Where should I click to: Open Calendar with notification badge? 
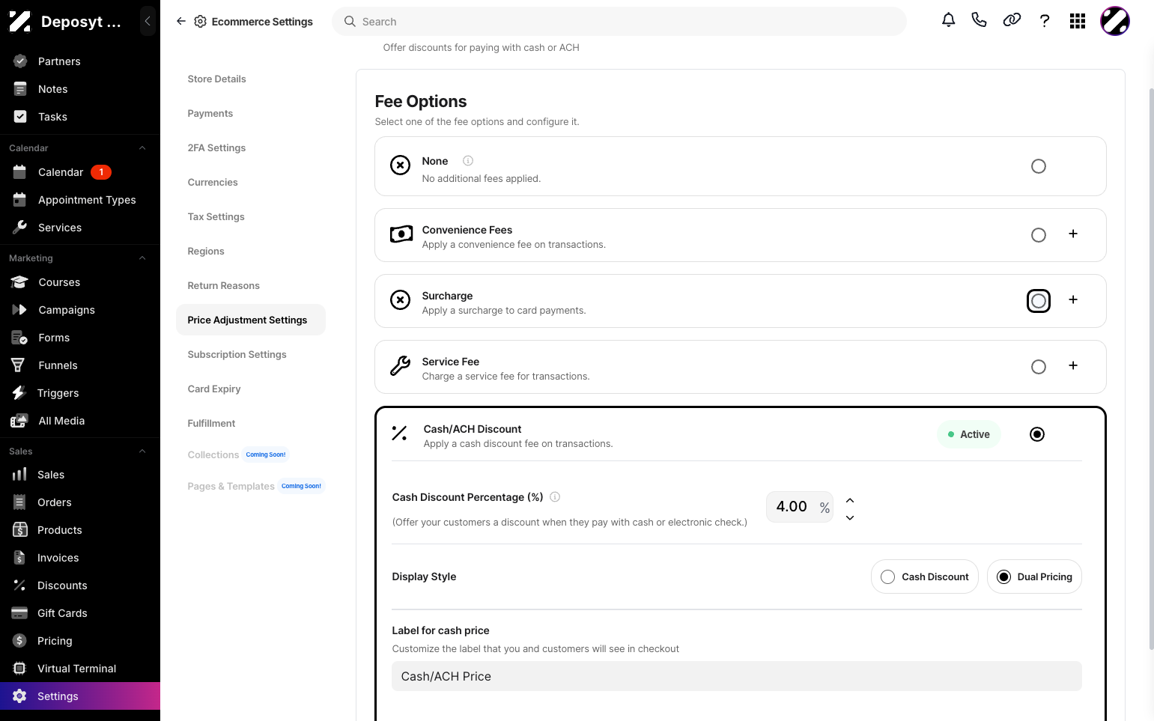point(80,172)
